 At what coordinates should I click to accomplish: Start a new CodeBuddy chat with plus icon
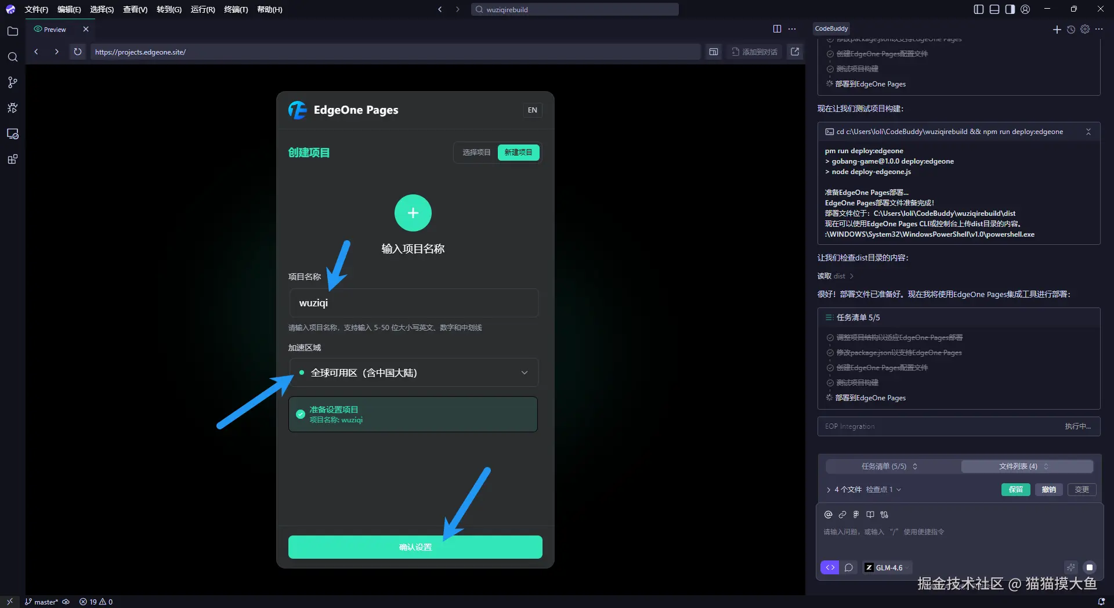coord(1057,29)
